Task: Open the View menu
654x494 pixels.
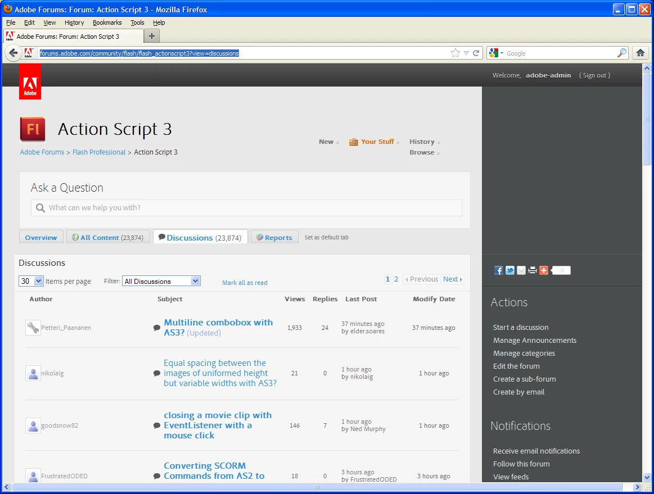Action: (x=49, y=22)
